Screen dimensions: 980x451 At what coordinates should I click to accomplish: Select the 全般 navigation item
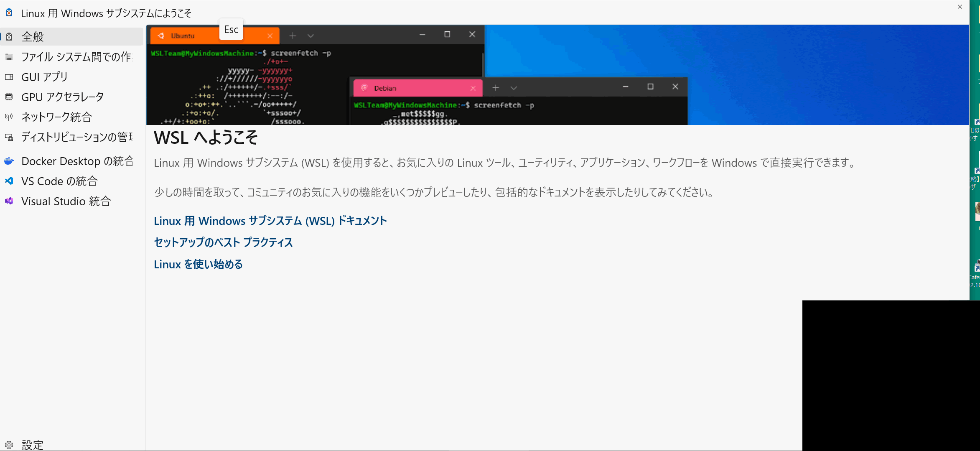point(72,37)
